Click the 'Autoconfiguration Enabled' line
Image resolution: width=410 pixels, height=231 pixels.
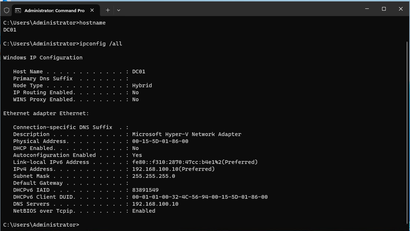(x=78, y=155)
